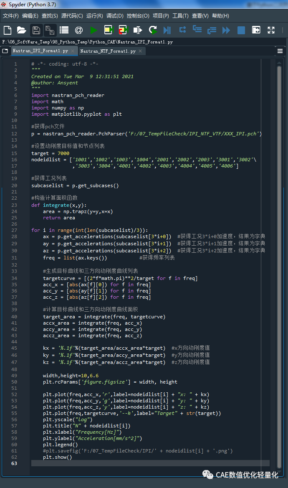The image size is (288, 488).
Task: Select the Nastran_IPI_Format1.py tab
Action: (x=40, y=51)
